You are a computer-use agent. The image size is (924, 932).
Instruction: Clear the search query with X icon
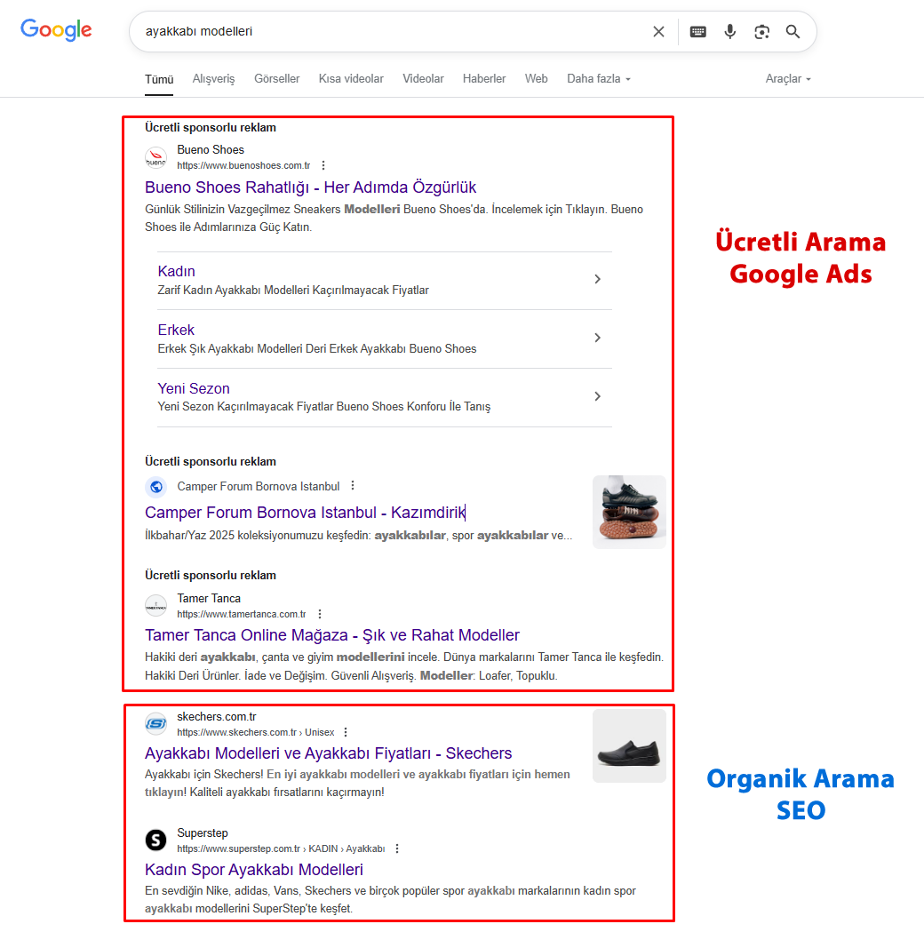coord(658,31)
